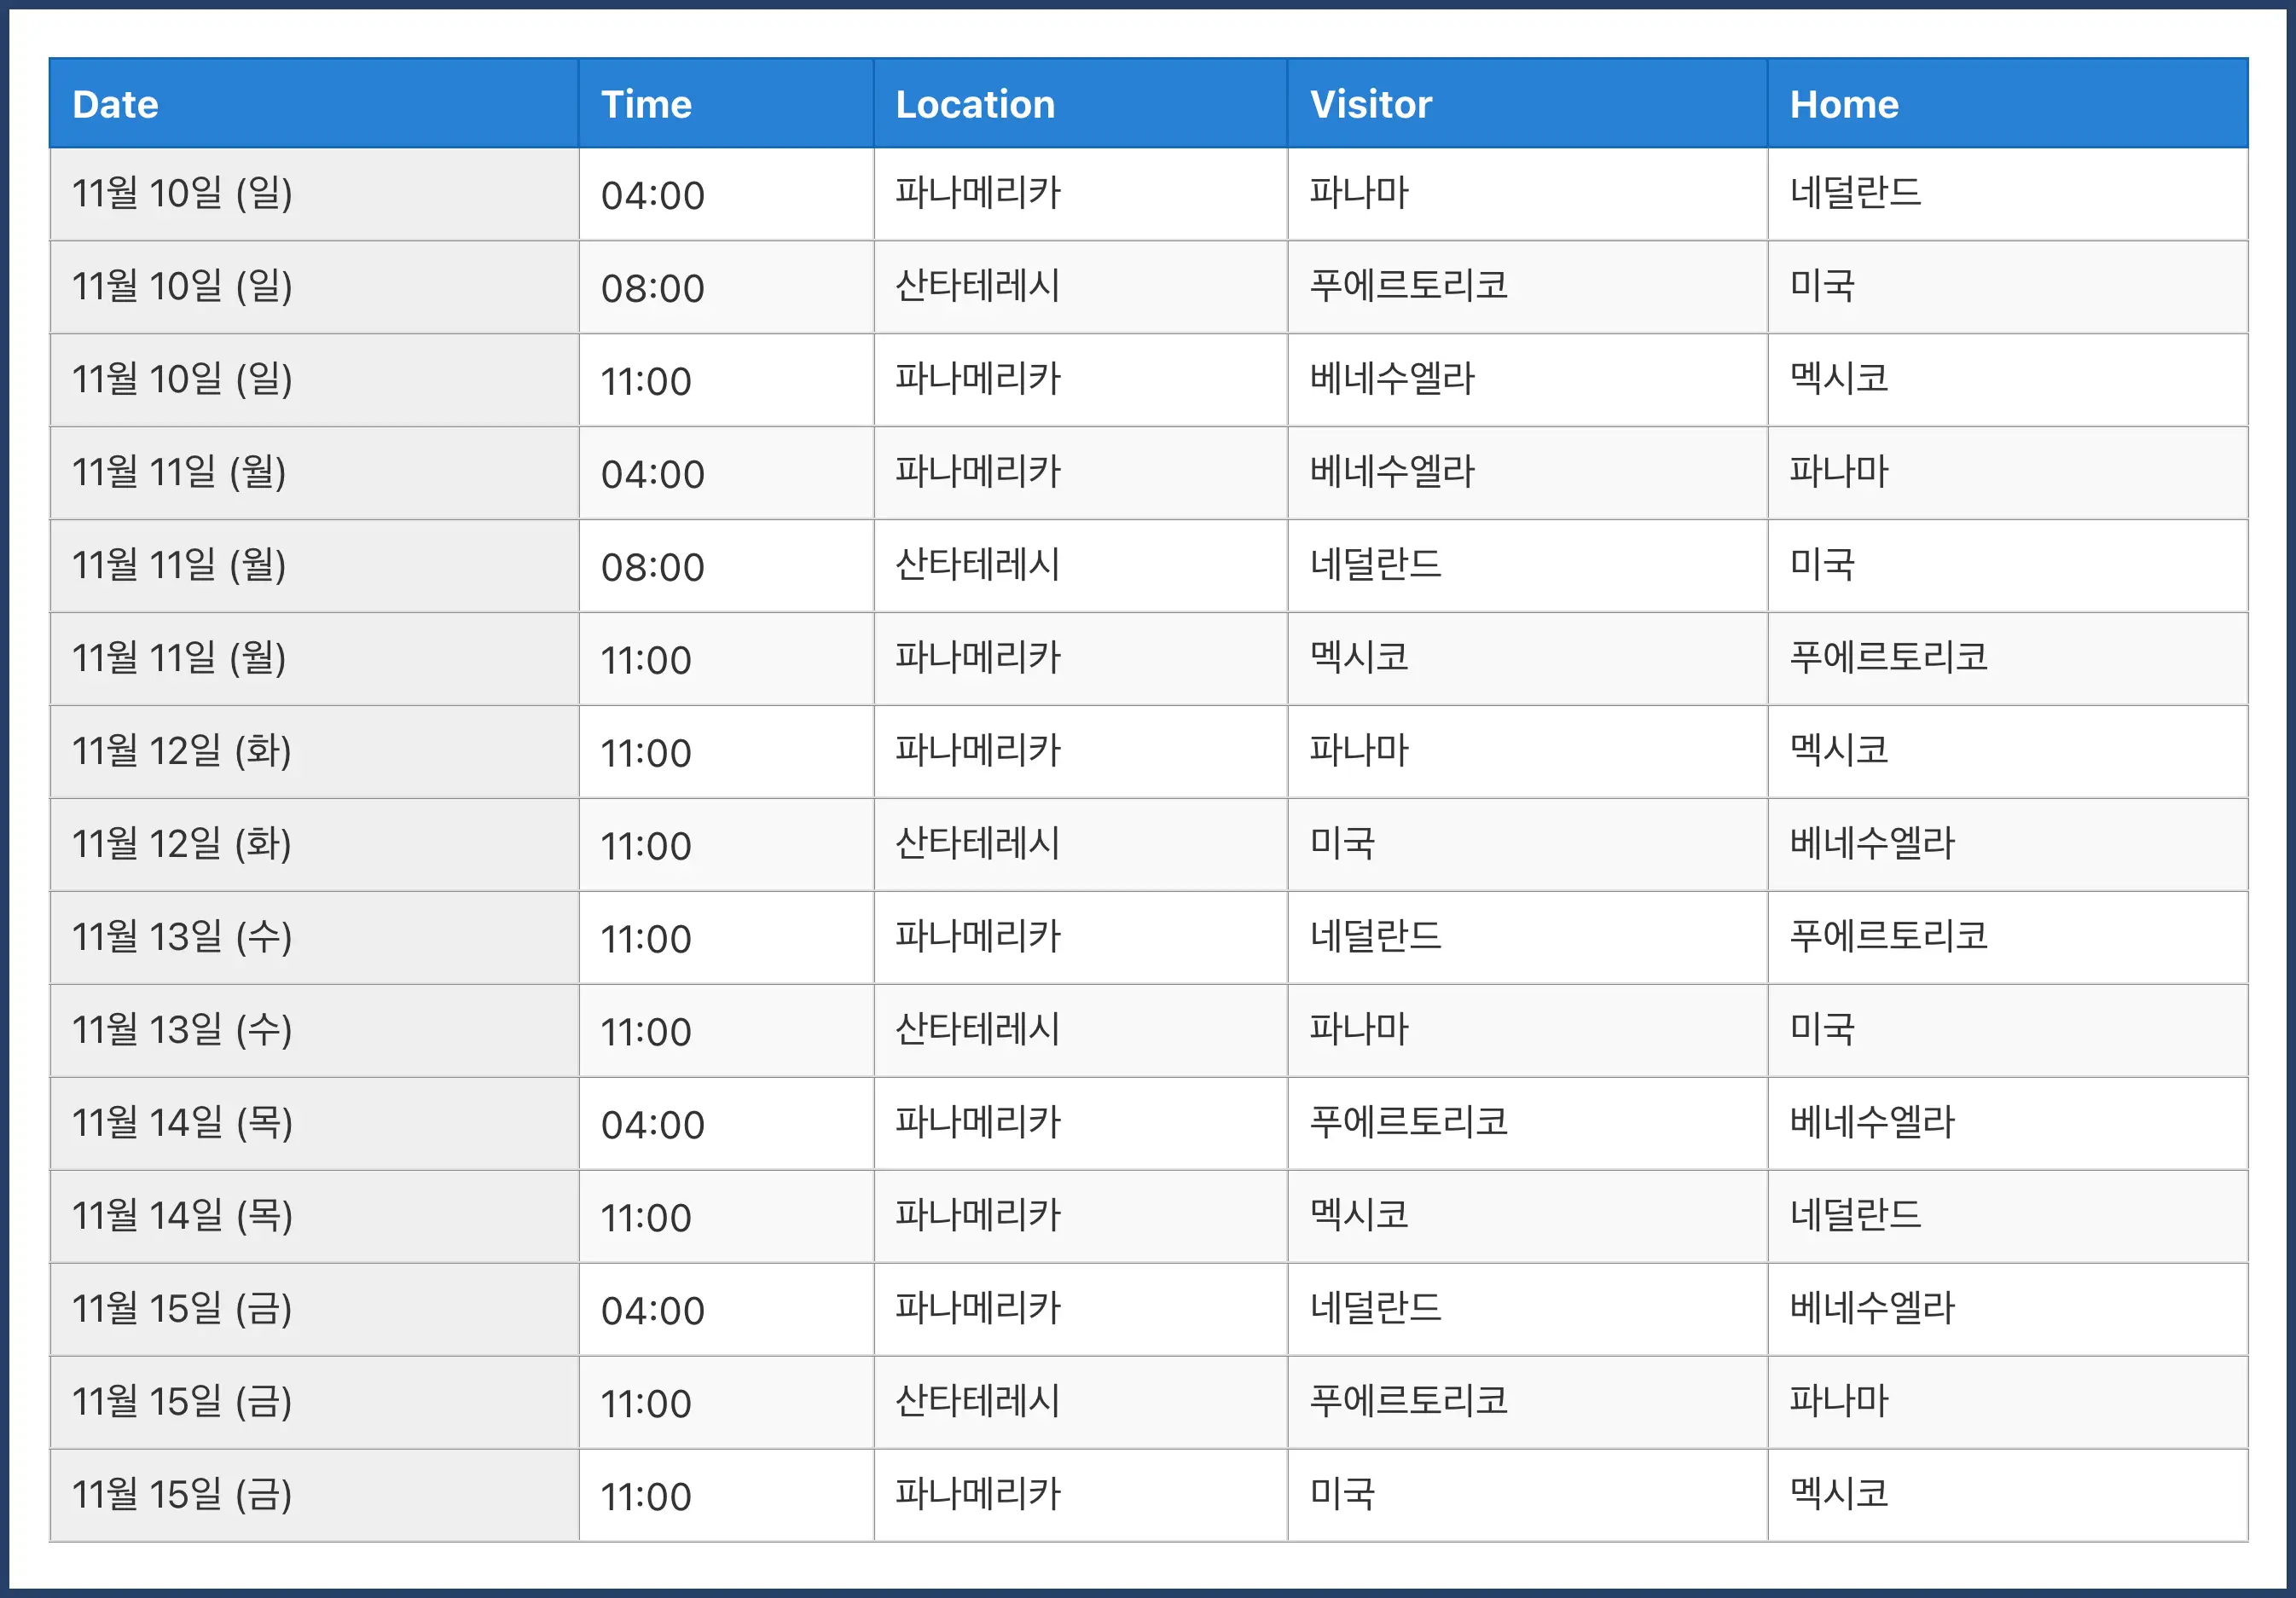Click the Time column header
Image resolution: width=2296 pixels, height=1598 pixels.
(x=646, y=104)
